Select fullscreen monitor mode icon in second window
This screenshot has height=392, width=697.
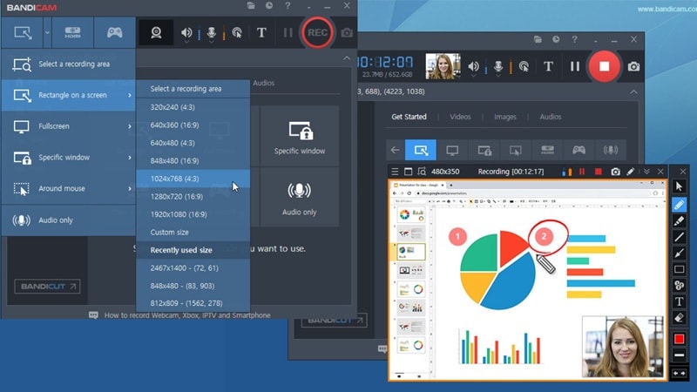tap(452, 150)
